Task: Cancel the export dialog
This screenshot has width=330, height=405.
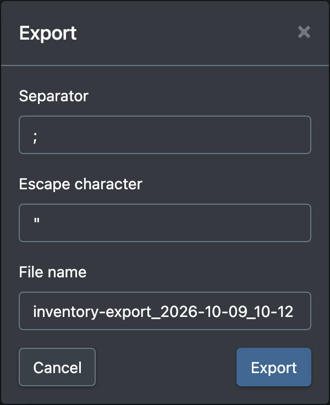Action: 57,367
